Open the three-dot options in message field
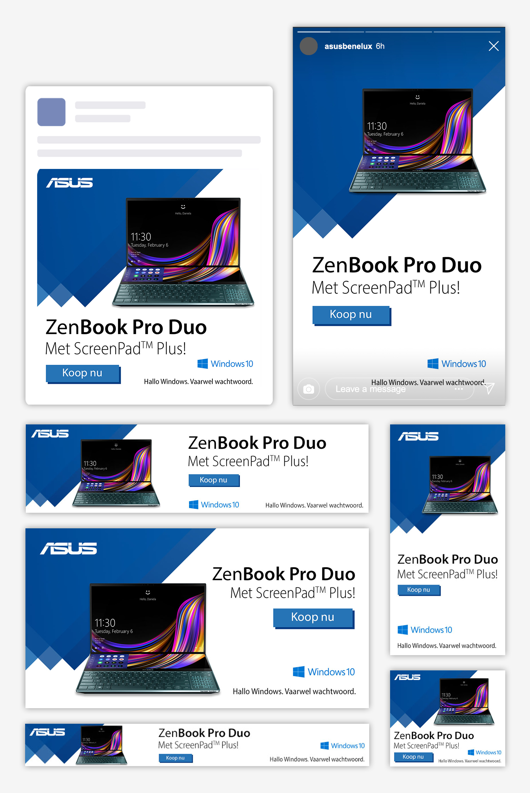 (459, 389)
